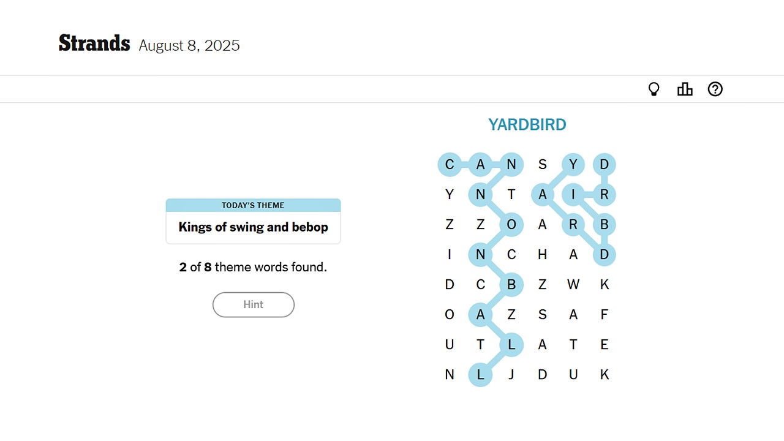
Task: Select the highlighted letter A in row six
Action: tap(481, 314)
